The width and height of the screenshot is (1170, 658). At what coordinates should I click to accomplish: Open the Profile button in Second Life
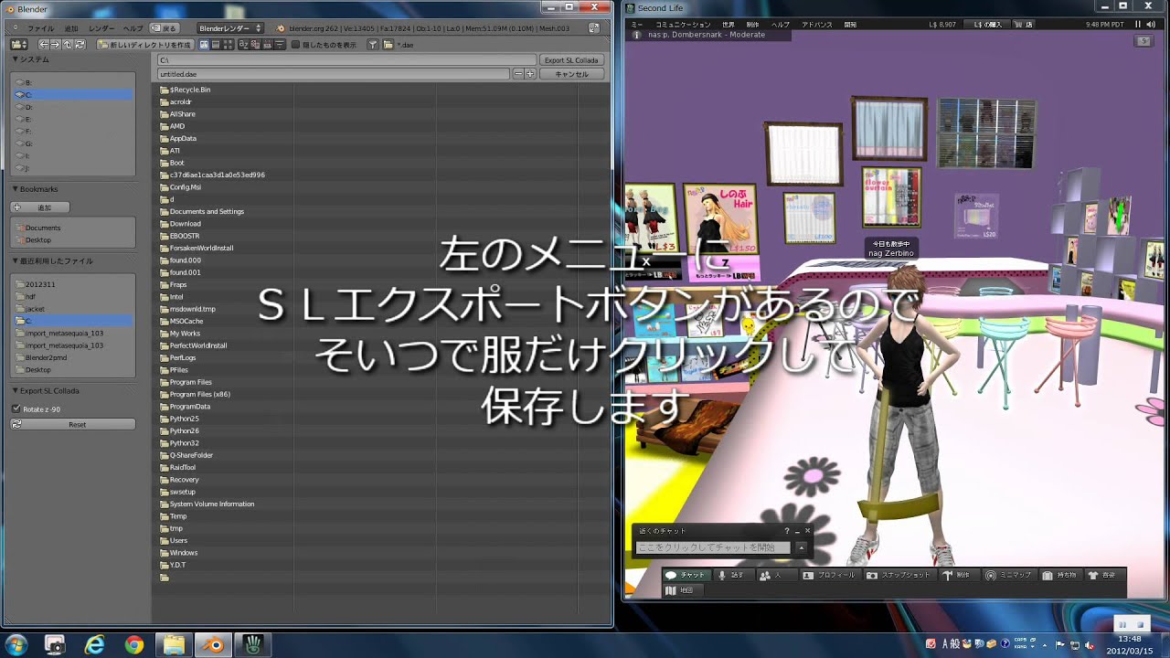point(830,575)
